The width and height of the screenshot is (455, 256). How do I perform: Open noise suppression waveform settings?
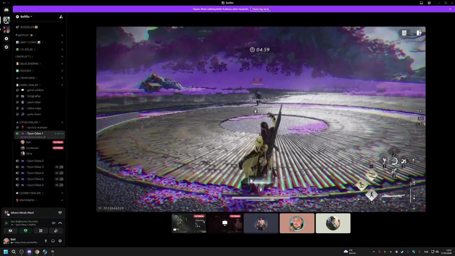pyautogui.click(x=54, y=223)
